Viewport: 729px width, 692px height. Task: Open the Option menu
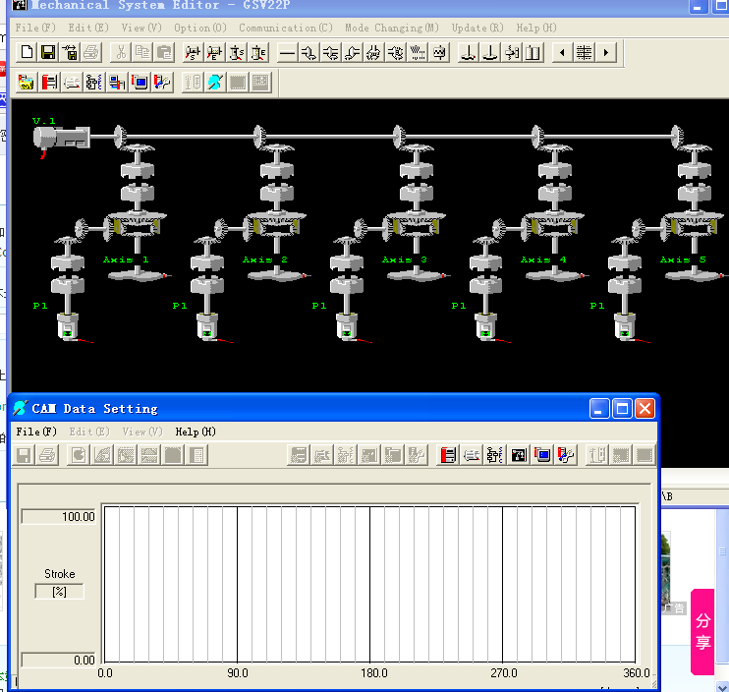(x=199, y=28)
